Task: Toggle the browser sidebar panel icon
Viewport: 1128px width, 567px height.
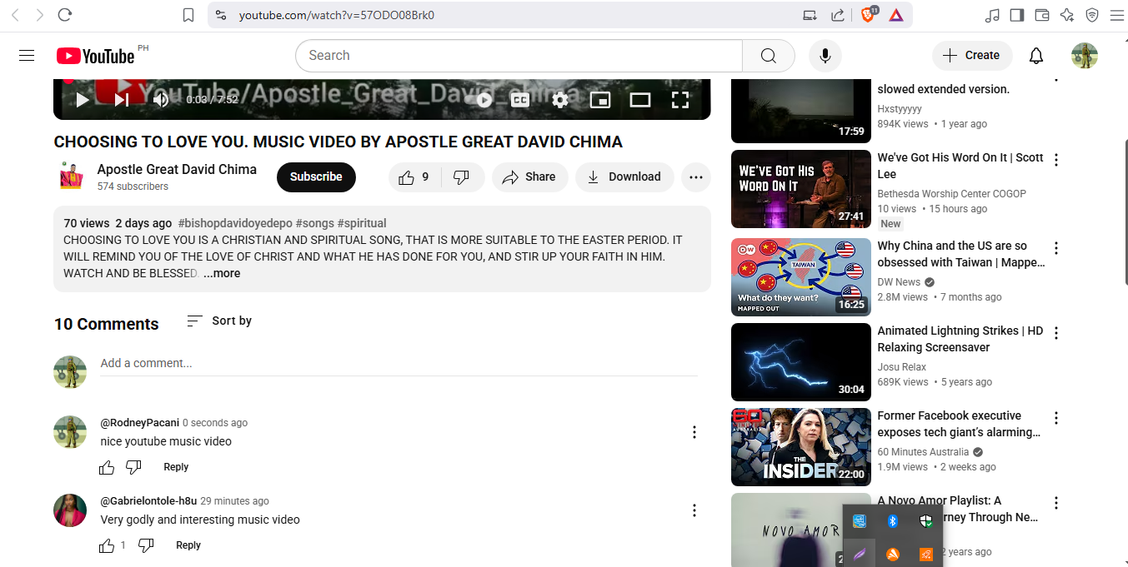Action: pos(1016,15)
